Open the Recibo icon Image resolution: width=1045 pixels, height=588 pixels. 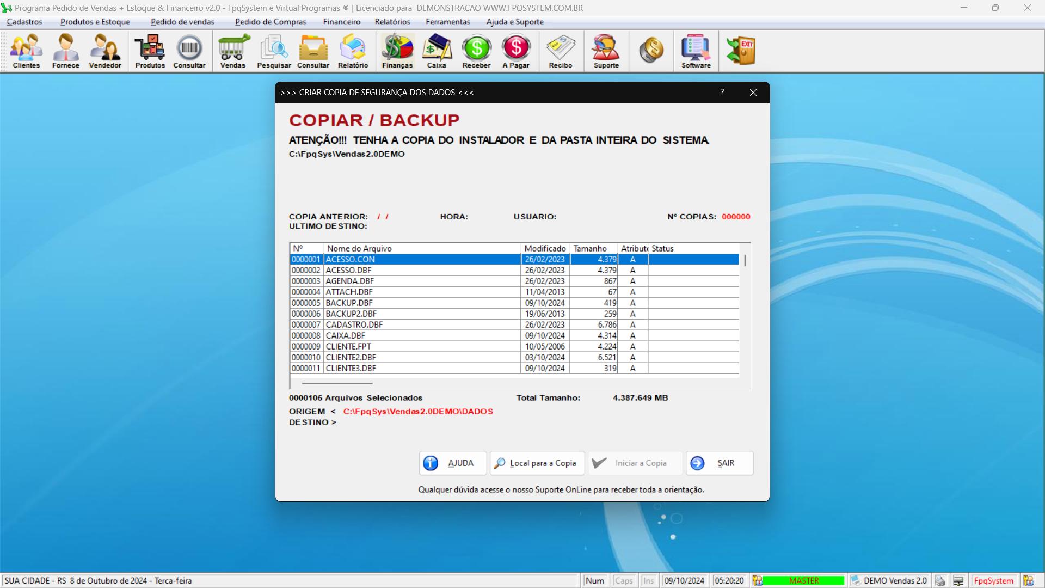(x=561, y=51)
